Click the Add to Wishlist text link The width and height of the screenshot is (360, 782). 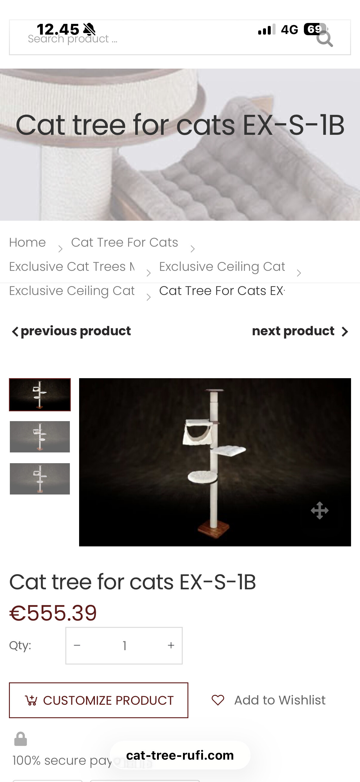(280, 700)
